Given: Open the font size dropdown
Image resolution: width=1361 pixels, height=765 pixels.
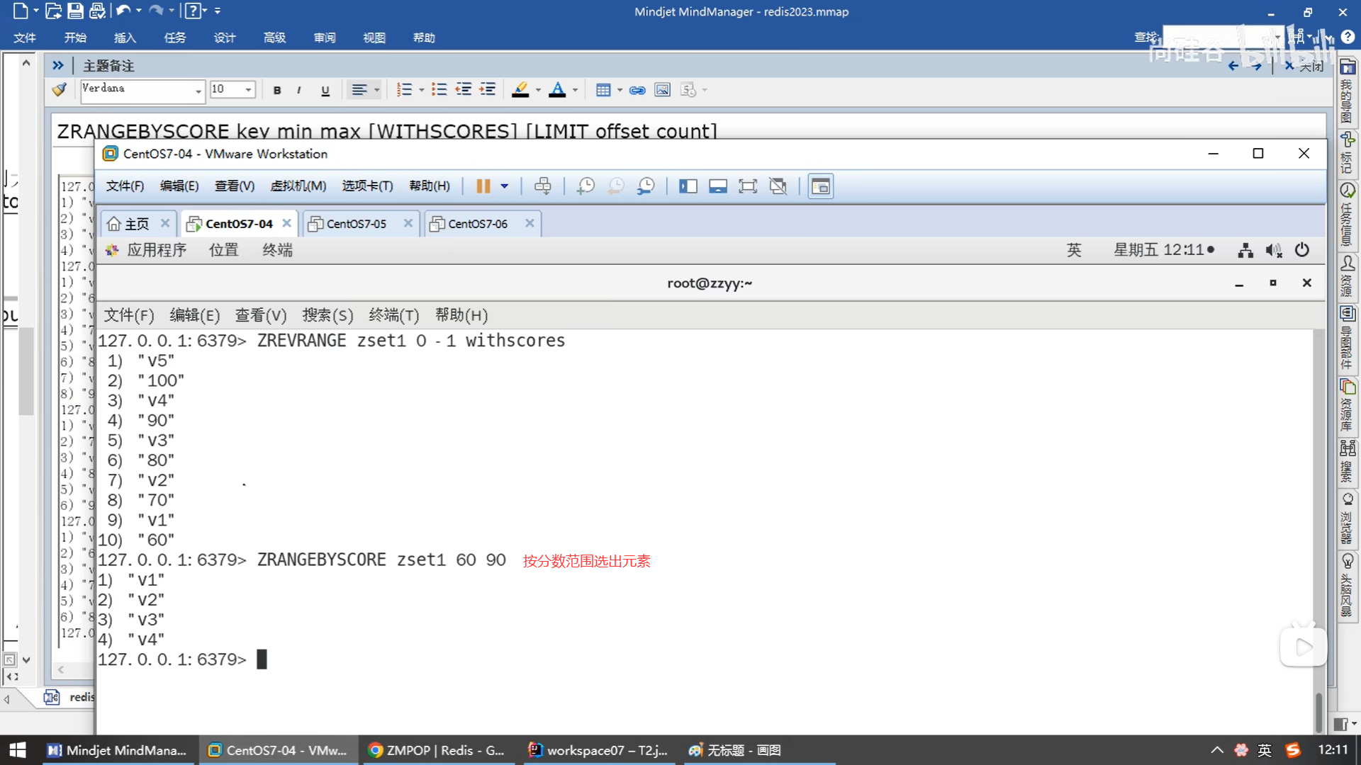Looking at the screenshot, I should (248, 90).
